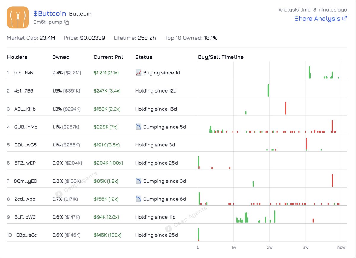Click the Buying since 1d status
Viewport: 356px width, 258px height.
pyautogui.click(x=162, y=73)
